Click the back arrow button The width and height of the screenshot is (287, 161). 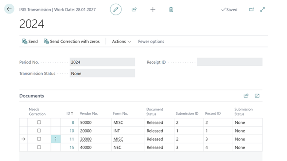[x=9, y=10]
